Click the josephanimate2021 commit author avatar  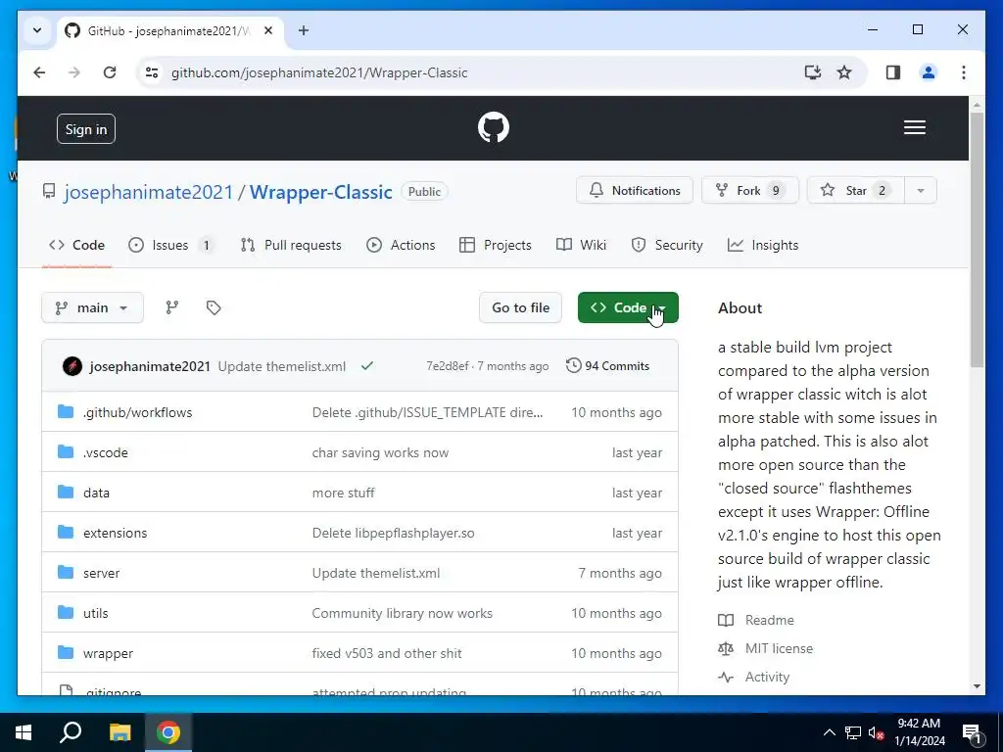pyautogui.click(x=72, y=366)
